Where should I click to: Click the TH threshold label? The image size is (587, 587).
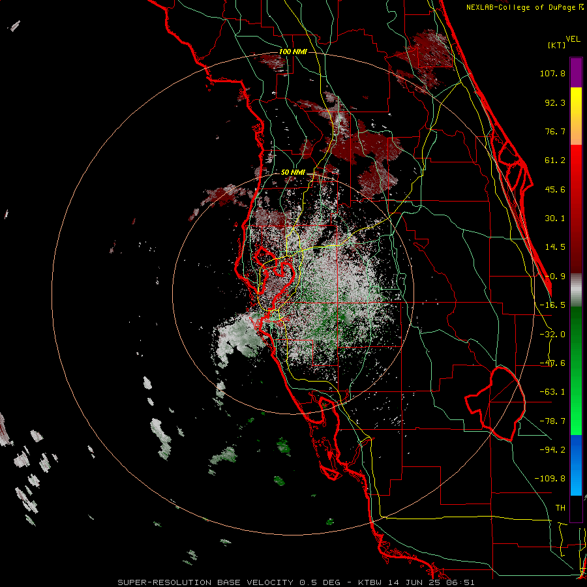click(x=560, y=508)
